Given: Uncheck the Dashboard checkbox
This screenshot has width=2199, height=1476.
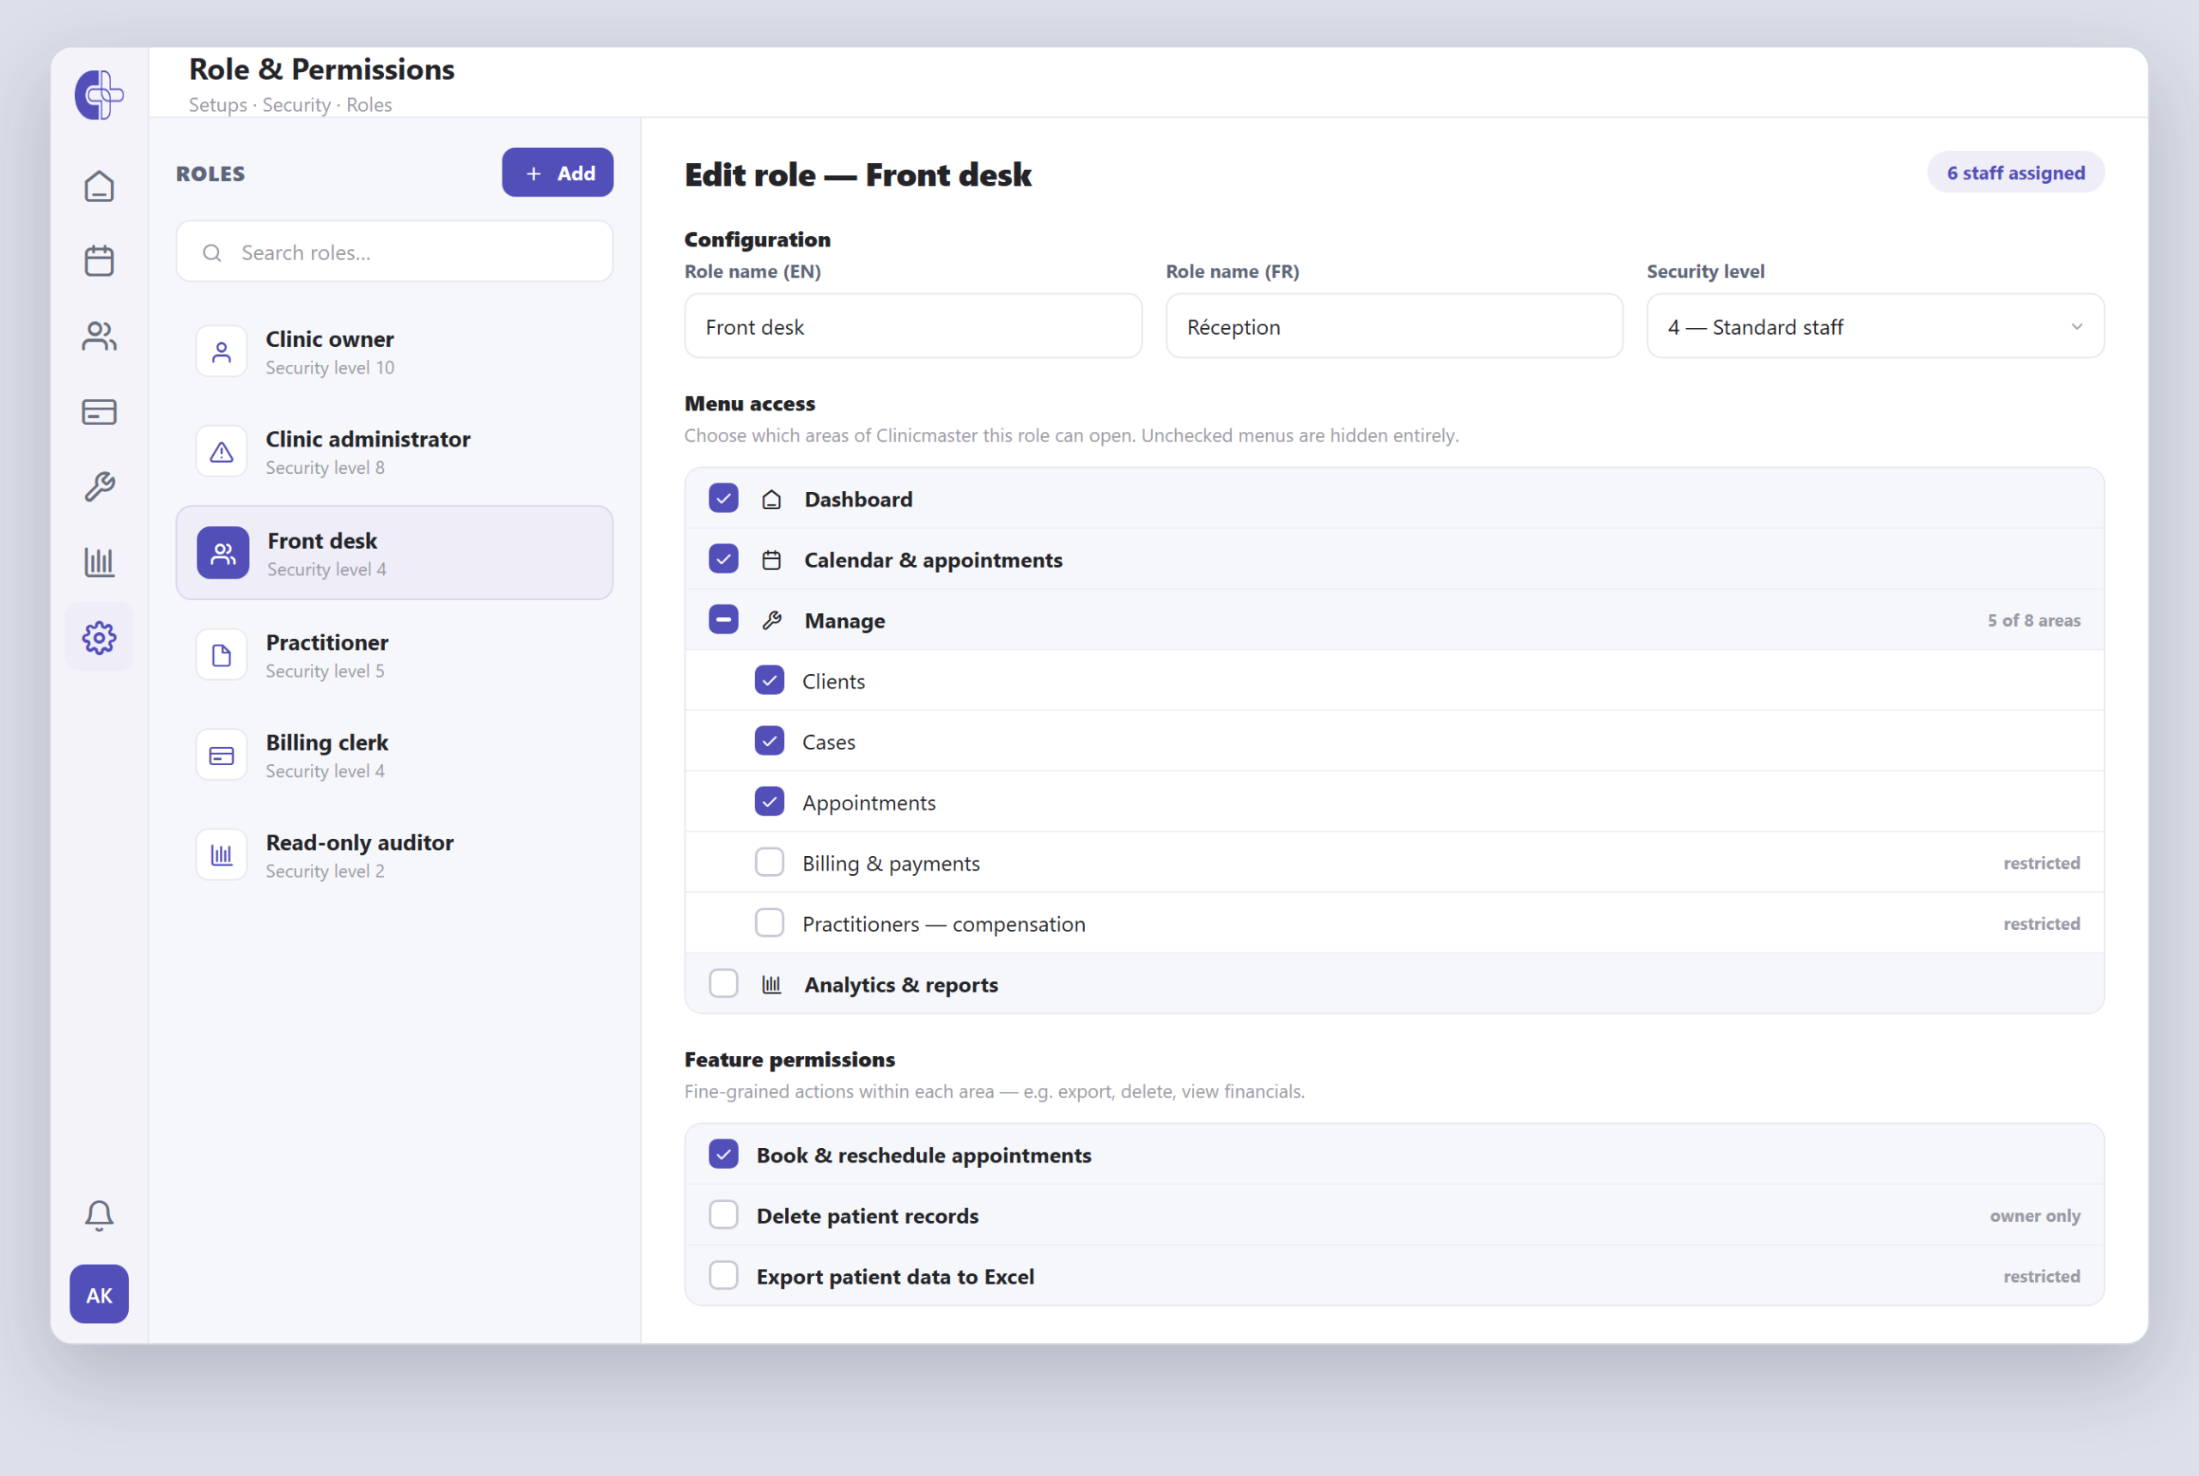Looking at the screenshot, I should tap(723, 498).
